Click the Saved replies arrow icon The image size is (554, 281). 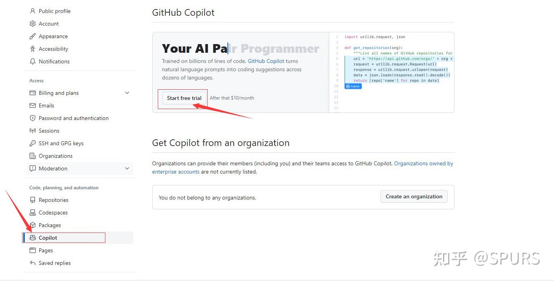(33, 263)
